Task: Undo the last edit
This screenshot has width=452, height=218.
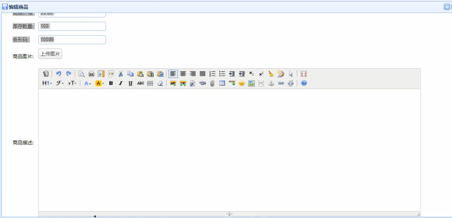Action: (x=58, y=74)
